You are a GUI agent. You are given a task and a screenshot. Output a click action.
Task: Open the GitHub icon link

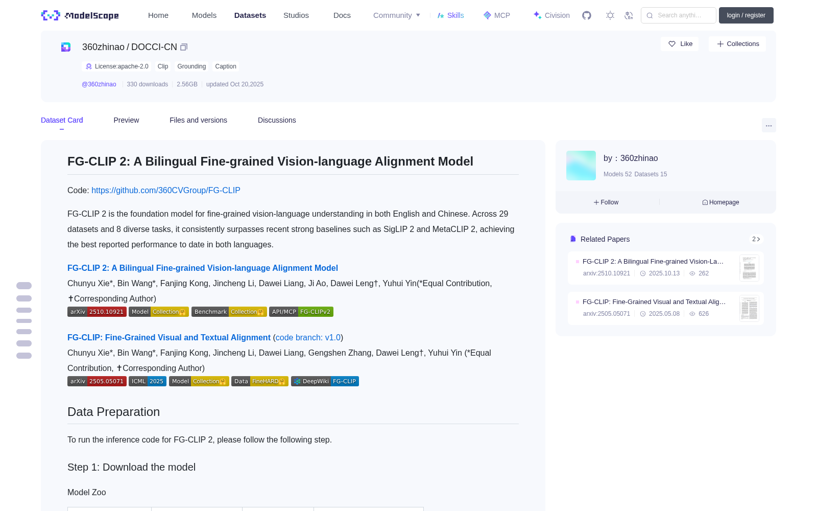[587, 15]
